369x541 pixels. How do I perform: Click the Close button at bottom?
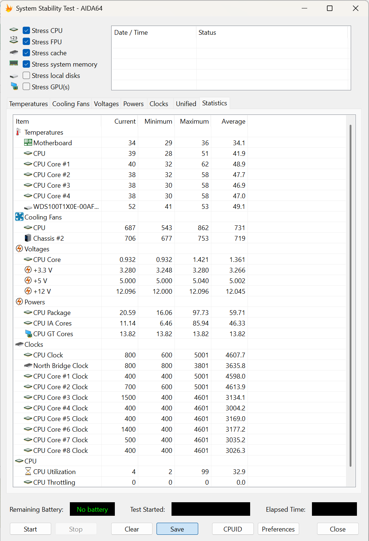point(338,529)
